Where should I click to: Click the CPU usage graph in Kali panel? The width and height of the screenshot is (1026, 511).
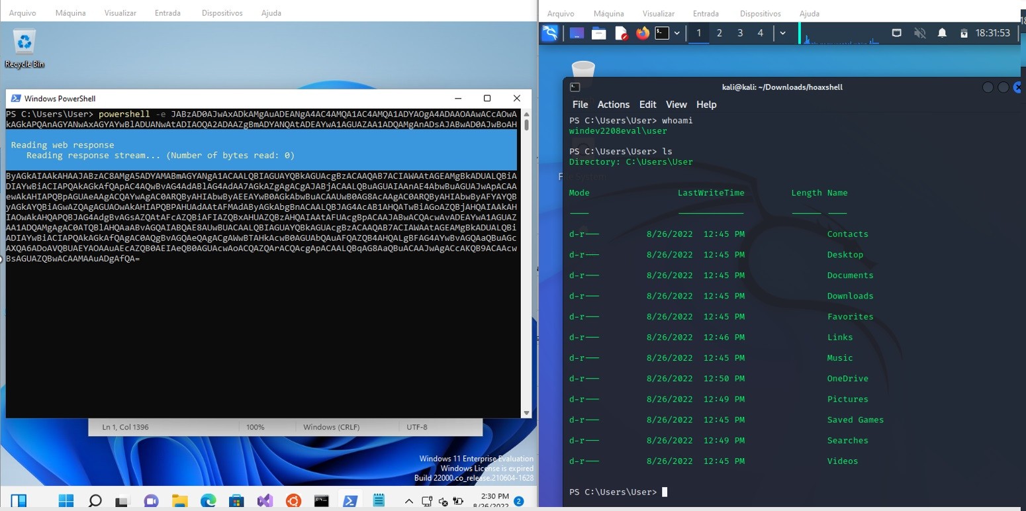pos(839,33)
